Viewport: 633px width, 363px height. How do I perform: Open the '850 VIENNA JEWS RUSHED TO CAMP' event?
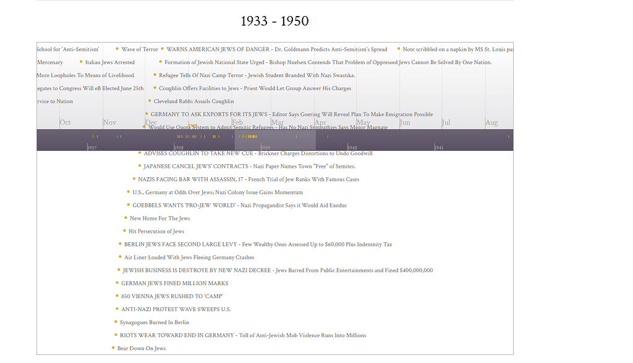click(172, 296)
